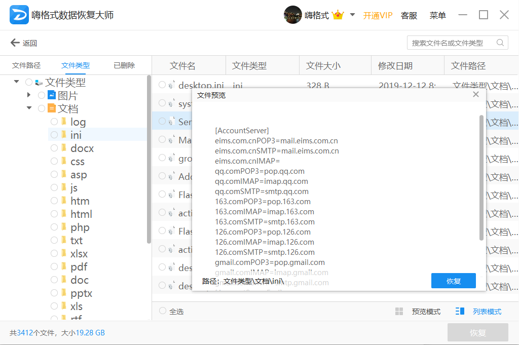Click the pptx folder icon

[64, 293]
